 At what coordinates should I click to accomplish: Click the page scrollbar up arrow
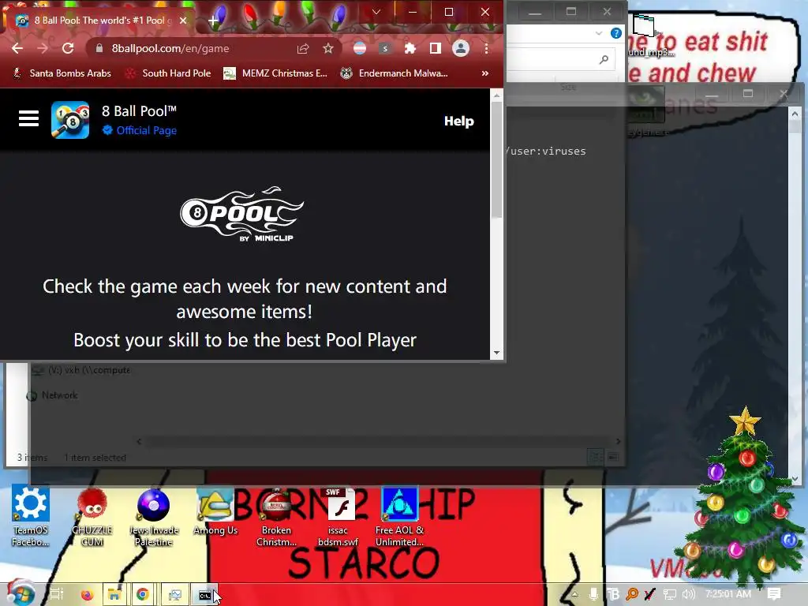497,95
